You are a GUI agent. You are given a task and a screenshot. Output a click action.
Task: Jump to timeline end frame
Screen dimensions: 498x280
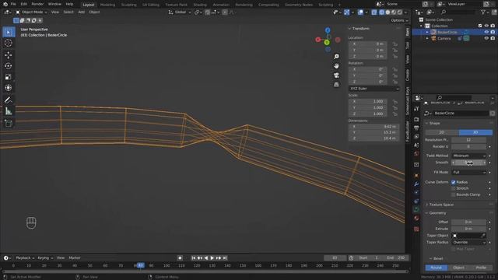225,258
